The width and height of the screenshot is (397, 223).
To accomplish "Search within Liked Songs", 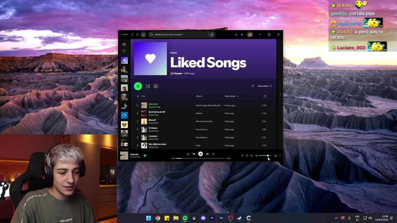I will click(x=253, y=86).
